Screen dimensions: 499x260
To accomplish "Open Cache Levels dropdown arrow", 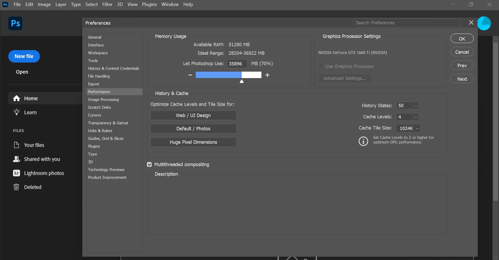I will [416, 117].
